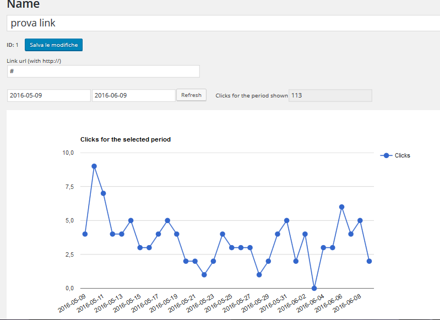Click the last data point on the chart
Screen dimensions: 440x320
point(370,261)
